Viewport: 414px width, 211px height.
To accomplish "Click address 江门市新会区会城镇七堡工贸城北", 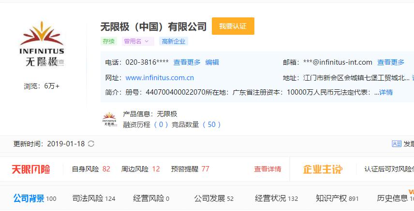I will point(356,78).
